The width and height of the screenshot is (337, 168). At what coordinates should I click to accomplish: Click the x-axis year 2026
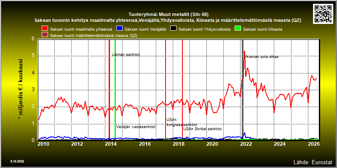coord(313,144)
